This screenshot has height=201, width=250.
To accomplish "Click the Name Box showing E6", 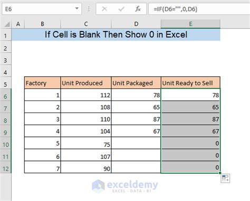I will tap(42, 9).
